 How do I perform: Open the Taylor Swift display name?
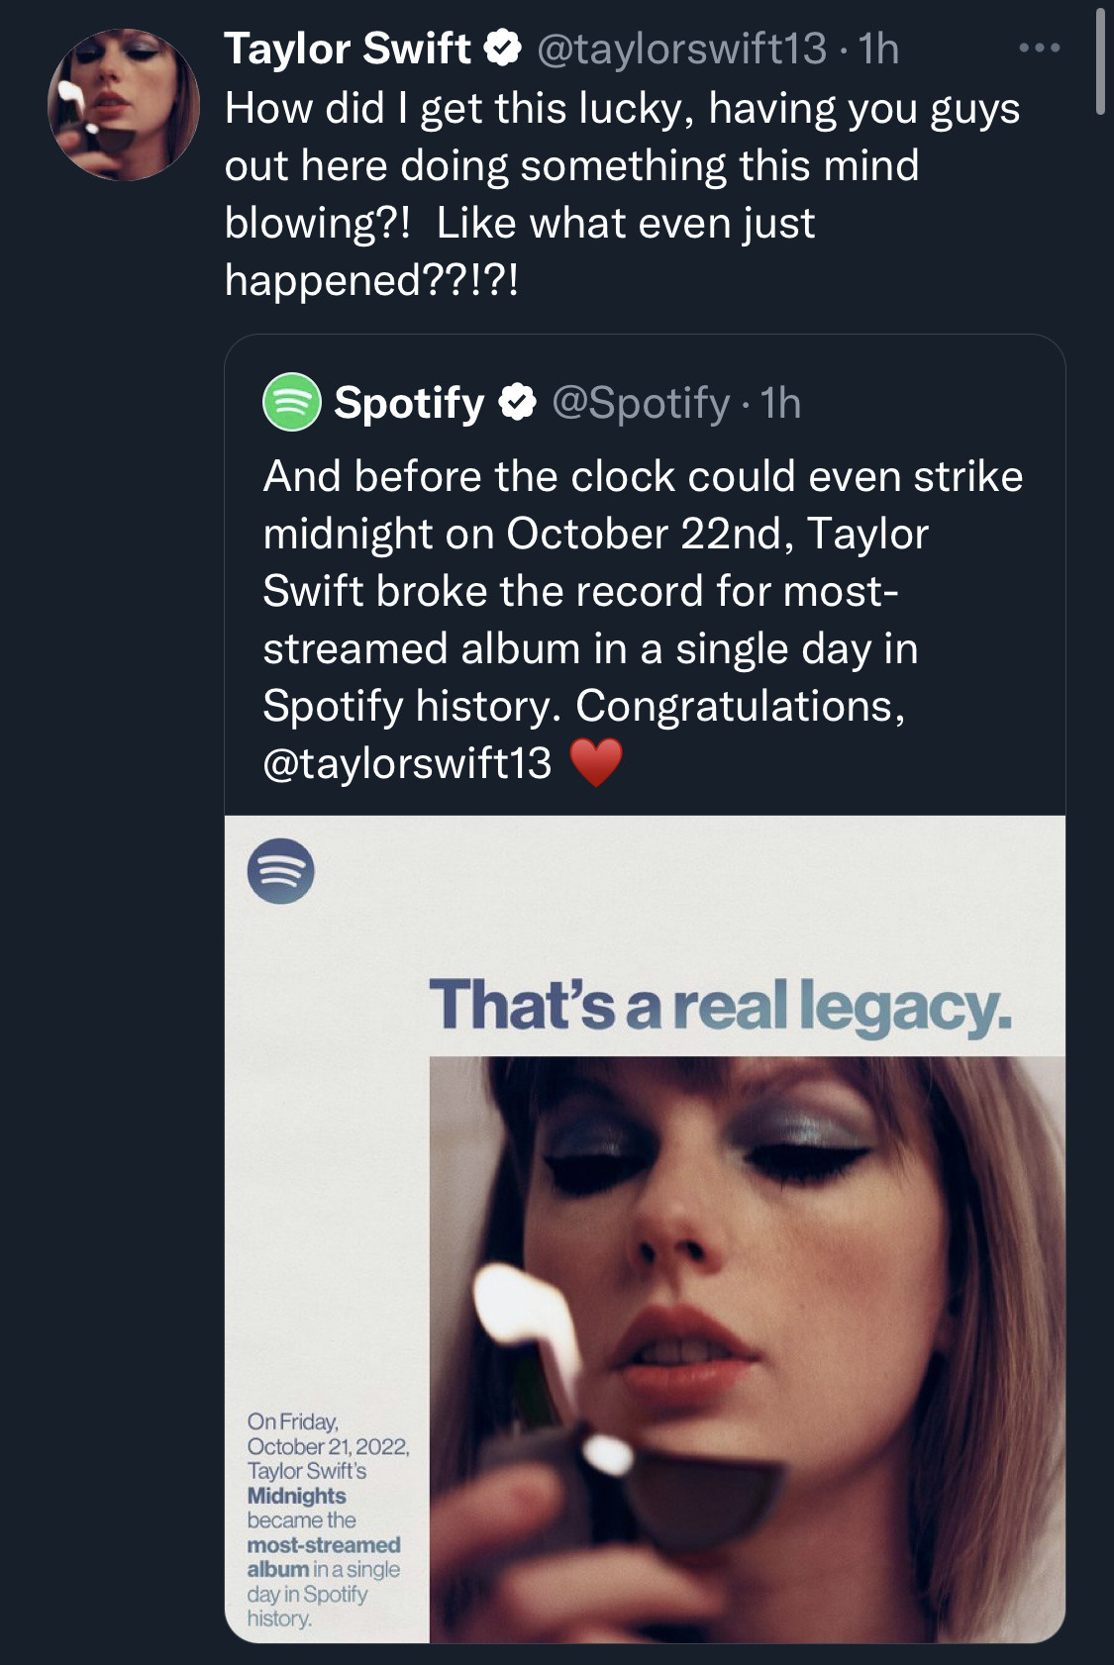tap(348, 49)
